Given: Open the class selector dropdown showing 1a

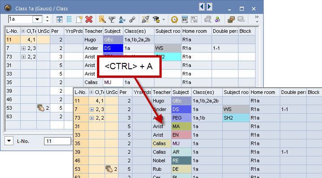Looking at the screenshot, I should pos(37,19).
